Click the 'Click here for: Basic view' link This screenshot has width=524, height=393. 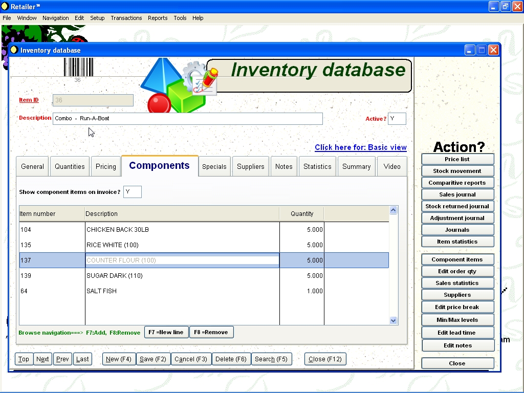pos(360,147)
